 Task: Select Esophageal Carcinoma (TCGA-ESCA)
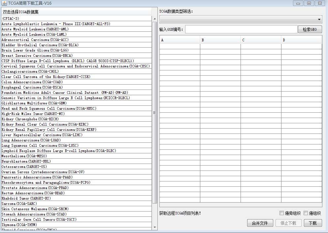click(76, 87)
